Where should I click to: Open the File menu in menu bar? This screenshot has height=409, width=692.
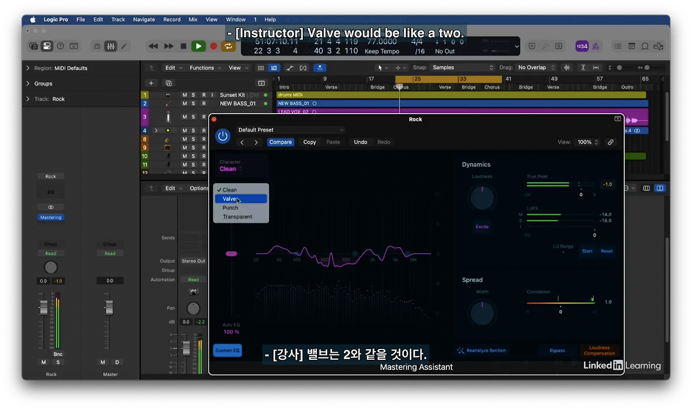pos(81,19)
